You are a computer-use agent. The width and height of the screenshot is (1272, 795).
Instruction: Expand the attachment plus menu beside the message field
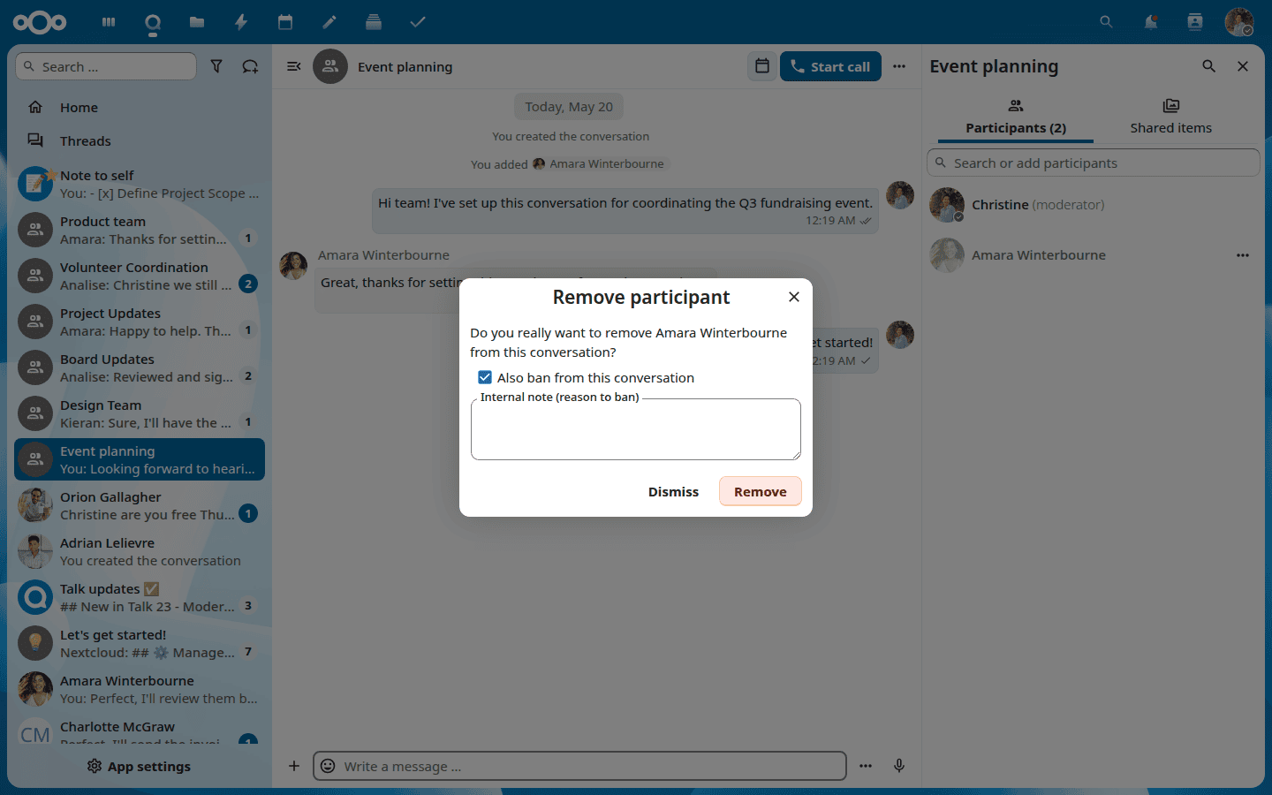(294, 766)
